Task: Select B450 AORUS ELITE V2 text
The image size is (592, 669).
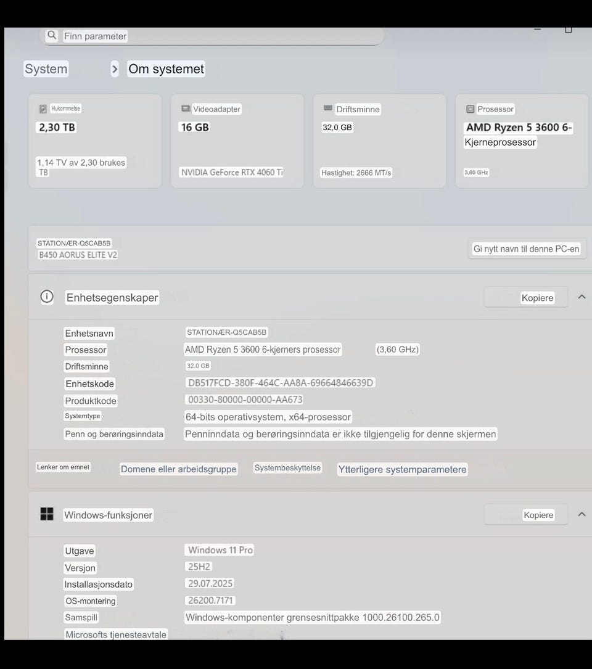Action: pos(78,255)
